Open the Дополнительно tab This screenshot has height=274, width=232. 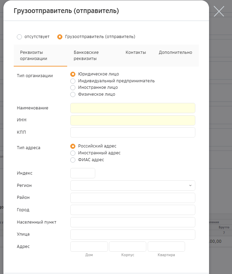[175, 52]
